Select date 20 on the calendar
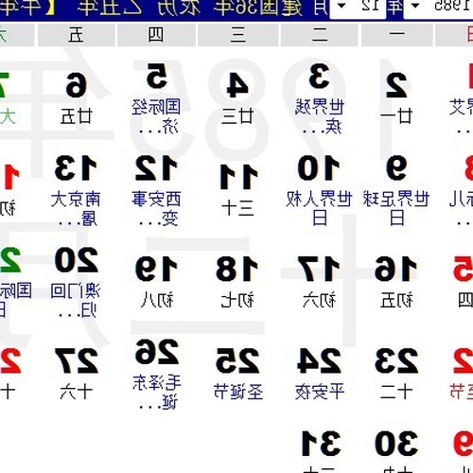The height and width of the screenshot is (473, 473). click(x=77, y=260)
